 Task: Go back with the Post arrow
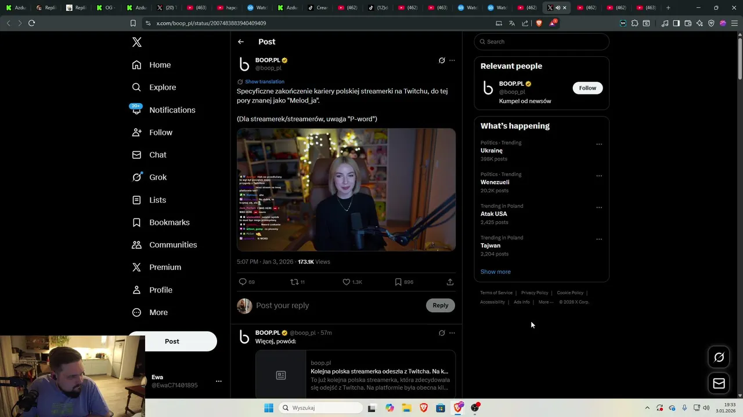point(241,42)
